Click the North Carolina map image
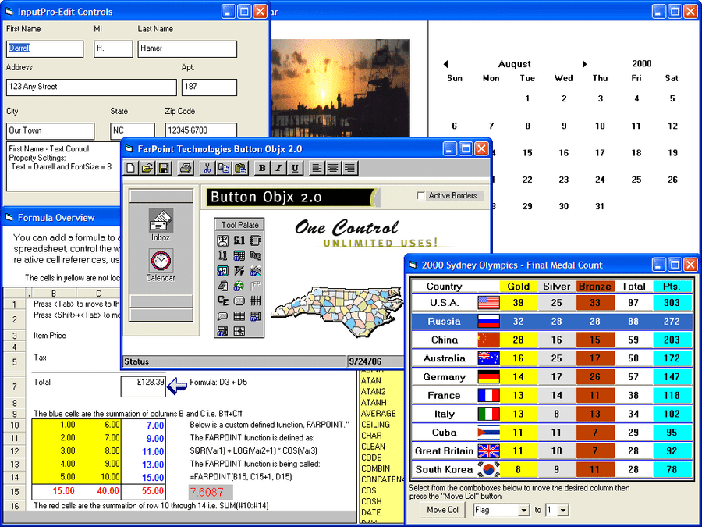Image resolution: width=702 pixels, height=527 pixels. point(337,312)
